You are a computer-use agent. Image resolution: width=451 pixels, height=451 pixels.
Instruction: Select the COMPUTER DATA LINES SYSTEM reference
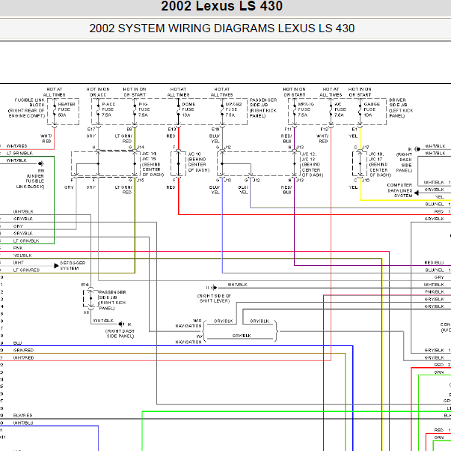tap(399, 190)
